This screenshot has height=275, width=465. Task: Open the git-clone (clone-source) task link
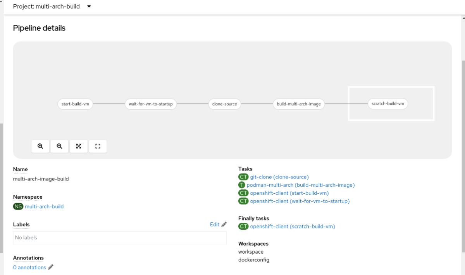279,177
